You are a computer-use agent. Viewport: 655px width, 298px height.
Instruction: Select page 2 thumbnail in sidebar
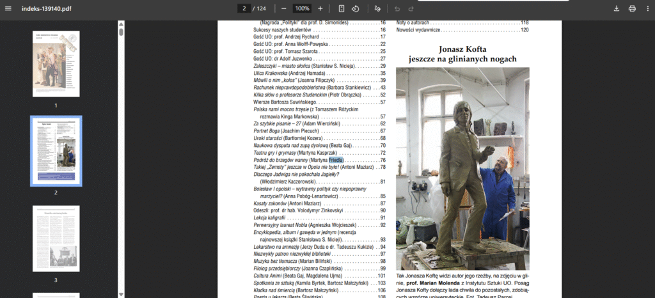[x=56, y=151]
